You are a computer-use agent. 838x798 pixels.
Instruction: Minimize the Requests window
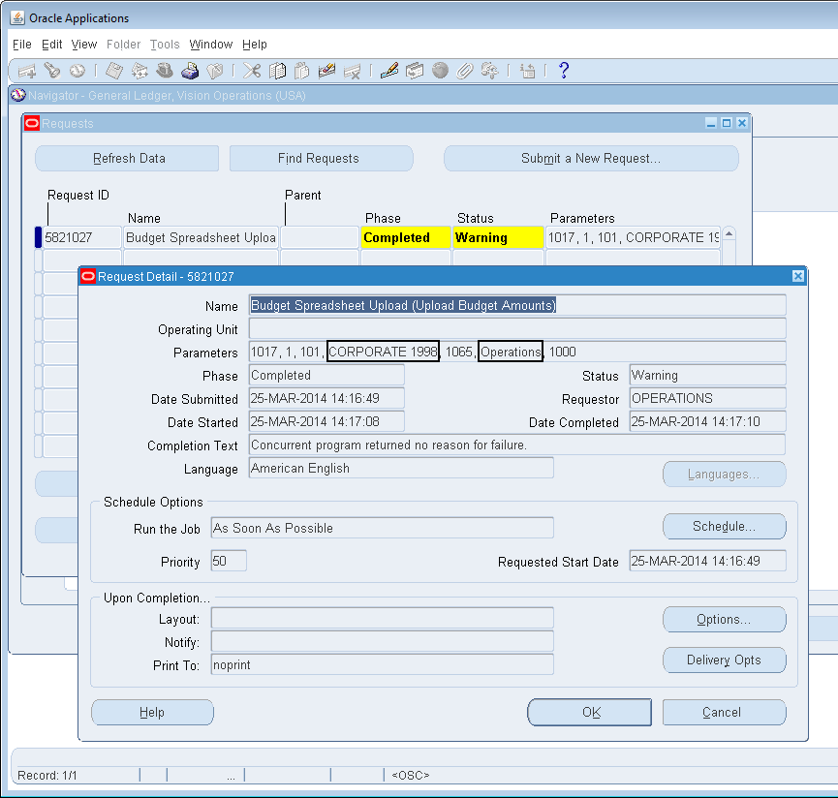[x=711, y=123]
